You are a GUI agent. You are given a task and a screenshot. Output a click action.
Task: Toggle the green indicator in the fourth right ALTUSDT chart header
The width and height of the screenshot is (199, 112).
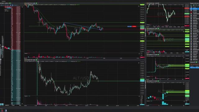coord(158,81)
